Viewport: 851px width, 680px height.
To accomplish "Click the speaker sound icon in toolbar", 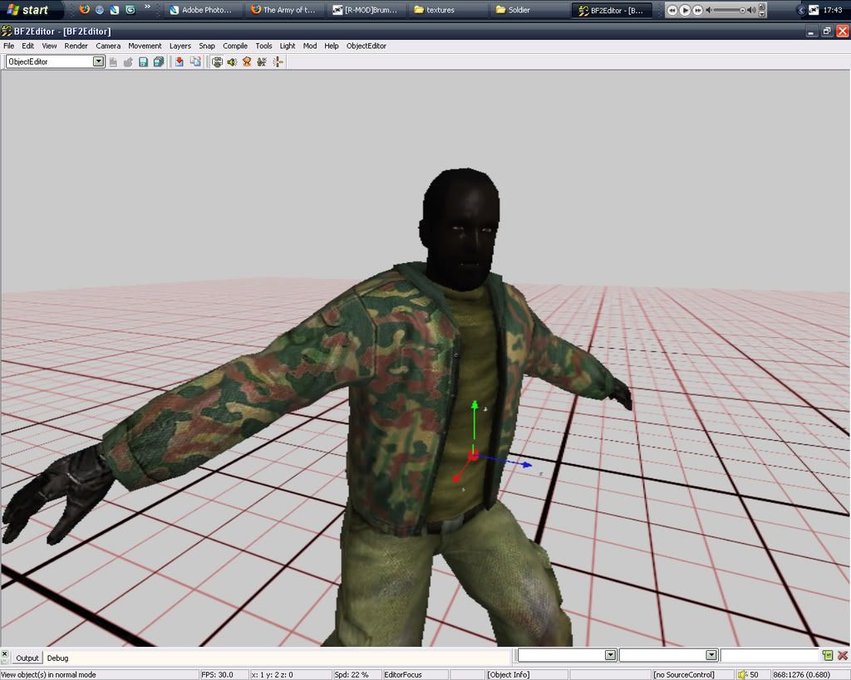I will (x=232, y=61).
